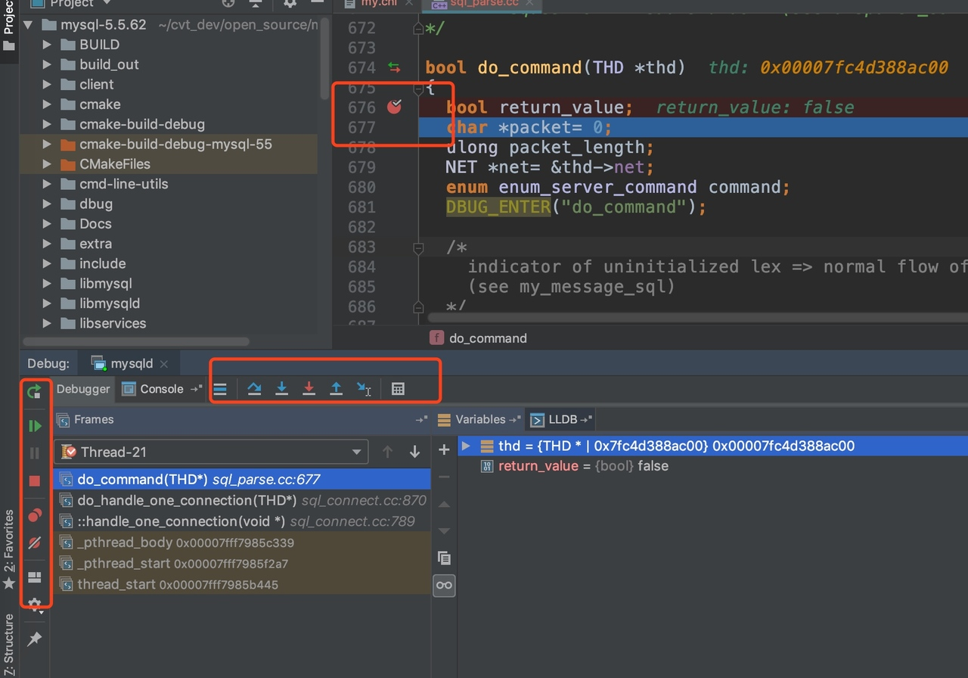Rerun the mysqld debug session
The height and width of the screenshot is (678, 968).
[x=34, y=392]
